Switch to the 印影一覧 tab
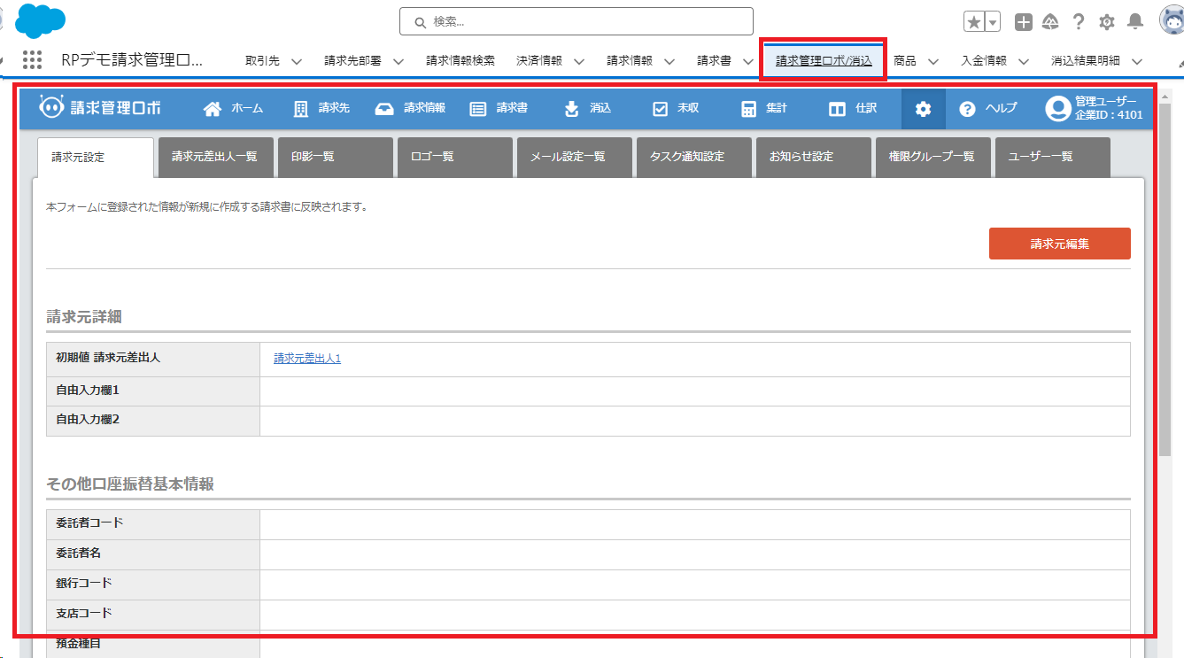Image resolution: width=1184 pixels, height=658 pixels. (335, 157)
